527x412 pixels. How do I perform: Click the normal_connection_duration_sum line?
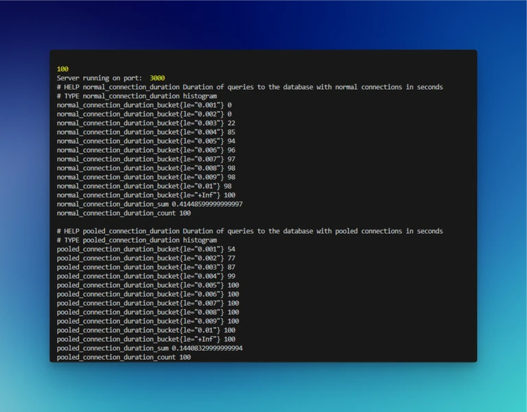[150, 204]
